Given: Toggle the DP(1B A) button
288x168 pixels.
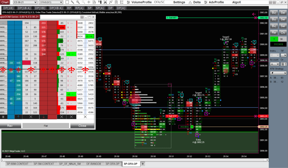Looking at the screenshot, I should [24, 8].
